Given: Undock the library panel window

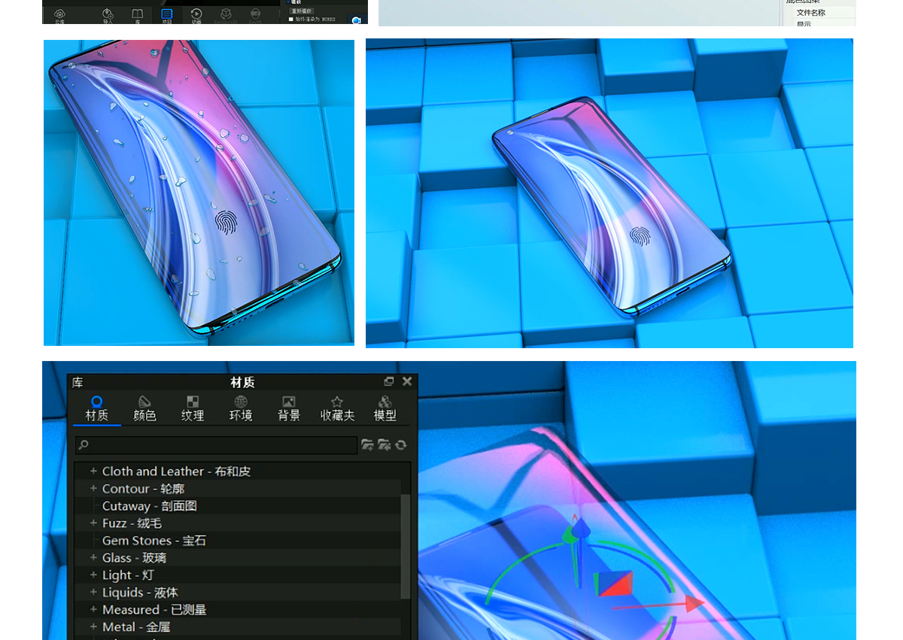Looking at the screenshot, I should 389,381.
